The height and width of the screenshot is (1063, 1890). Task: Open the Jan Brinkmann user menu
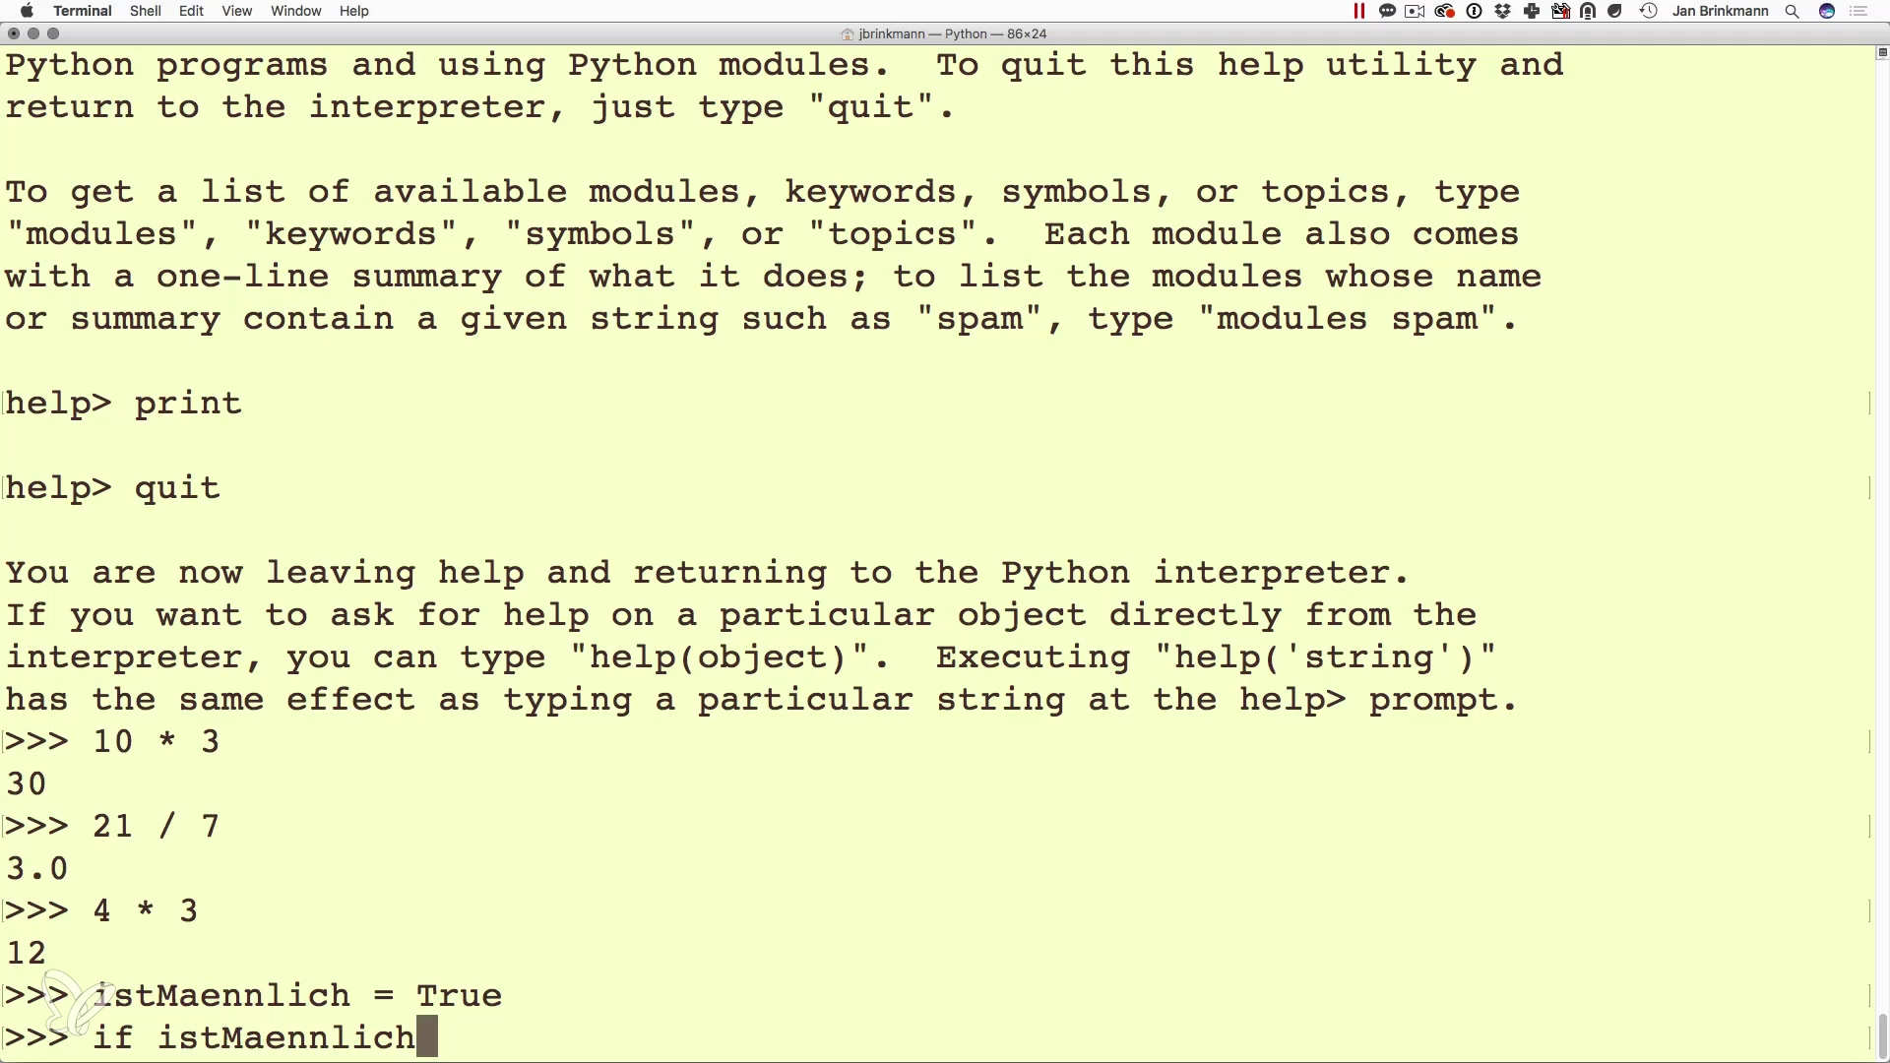[1720, 11]
